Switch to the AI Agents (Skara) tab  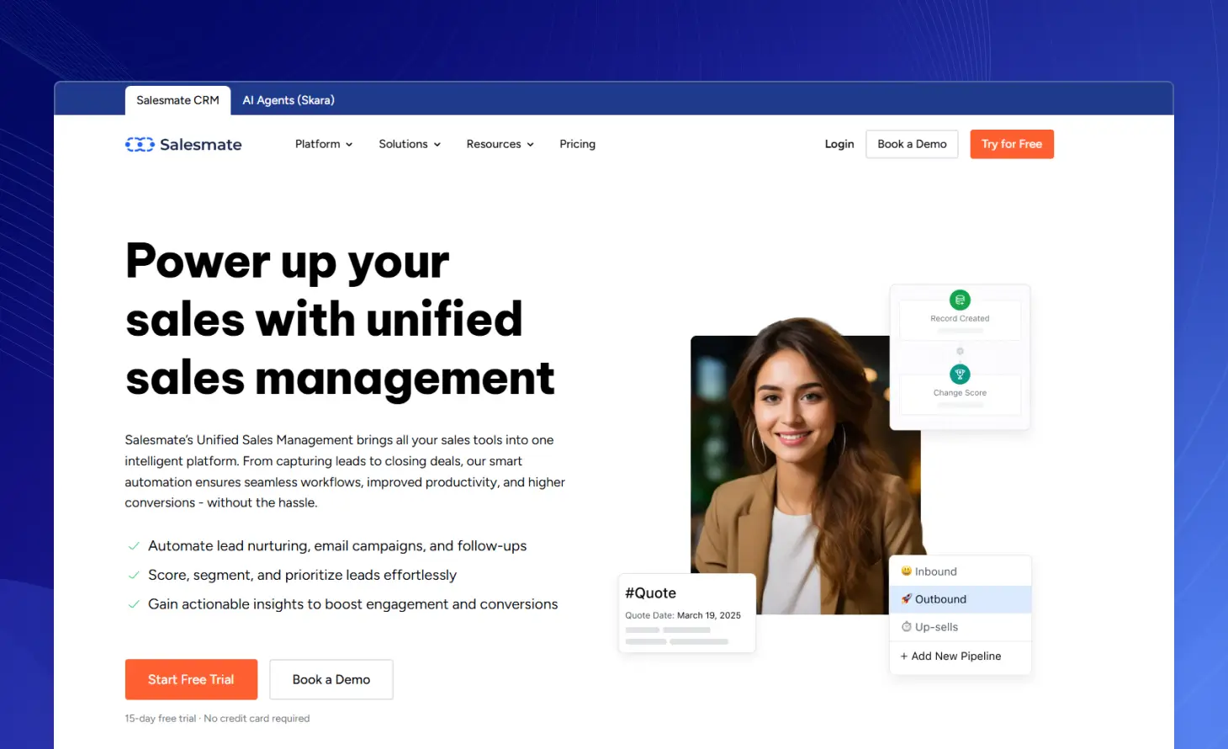coord(288,100)
